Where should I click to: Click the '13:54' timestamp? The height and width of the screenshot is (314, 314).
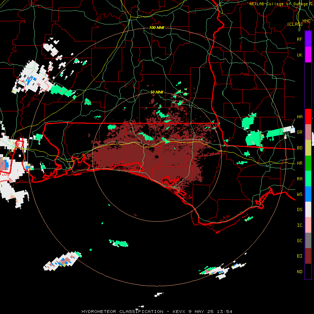tap(225, 312)
